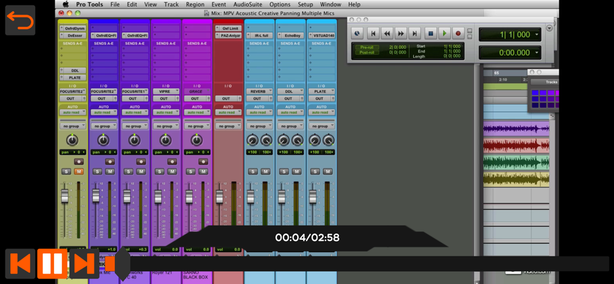Mute the blue FOCUSRITE2 track
This screenshot has height=284, width=614.
click(110, 172)
